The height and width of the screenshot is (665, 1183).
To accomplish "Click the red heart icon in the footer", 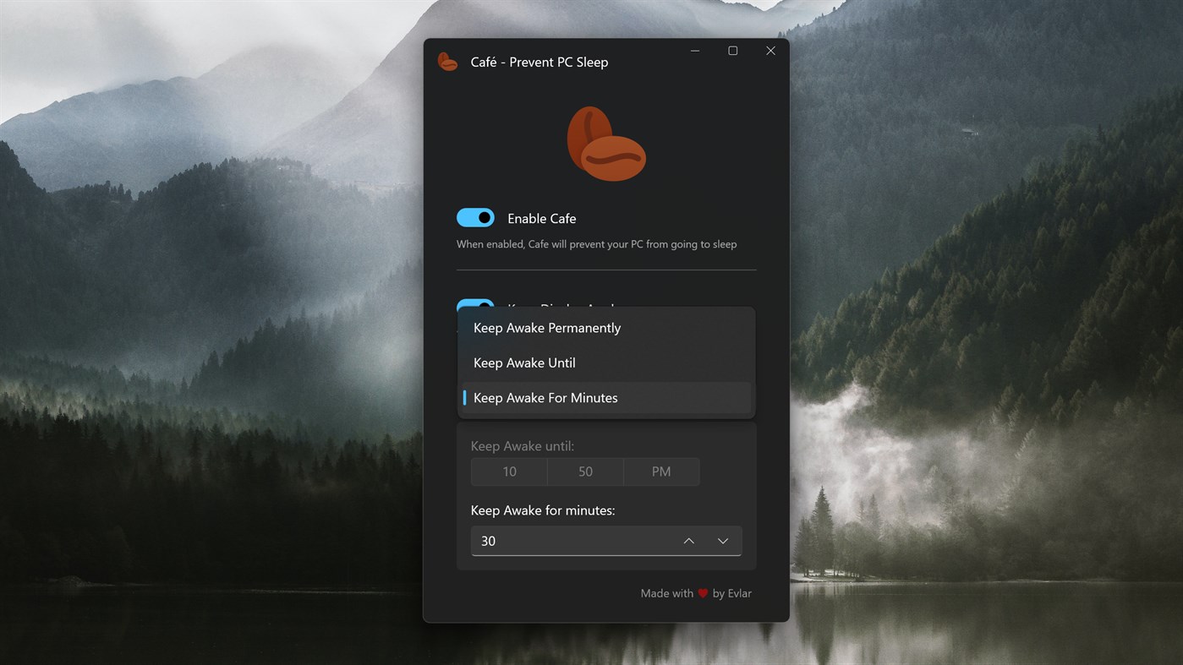I will [702, 593].
